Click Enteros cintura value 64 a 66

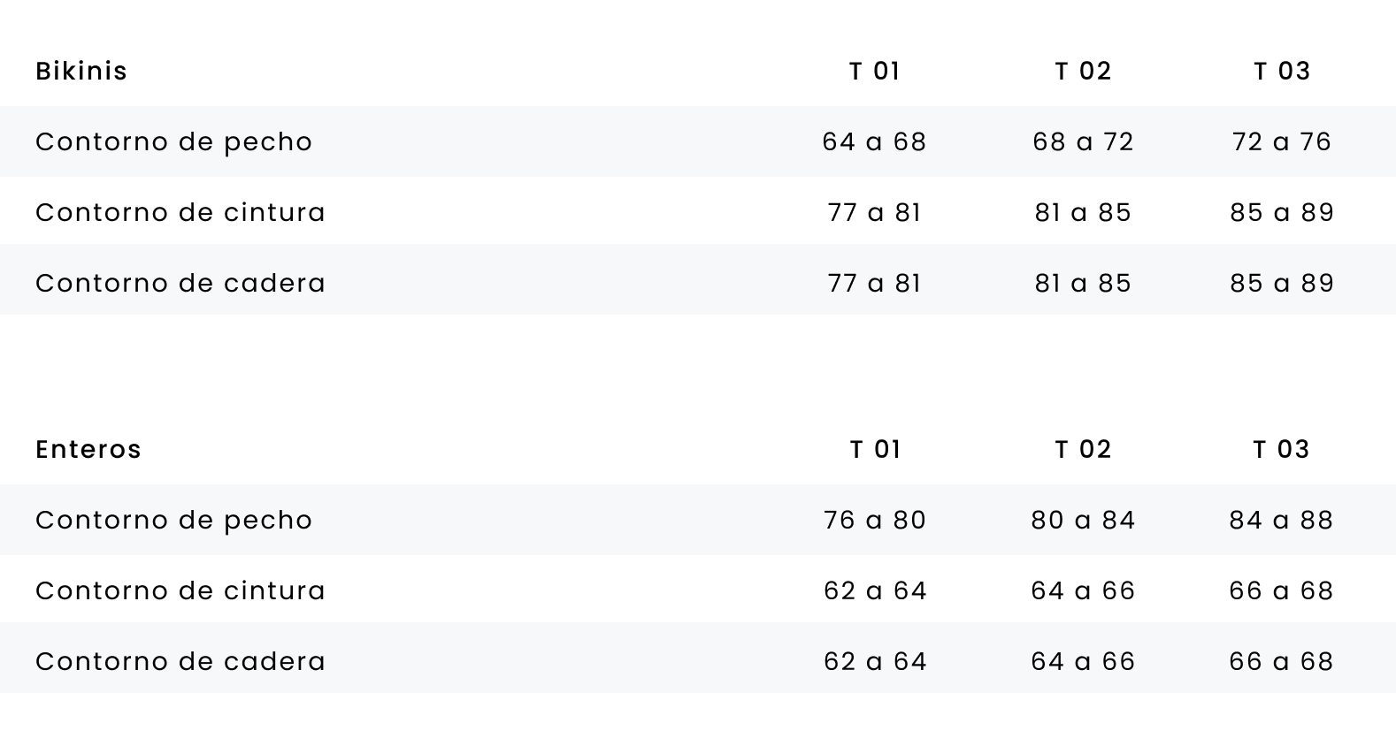[1083, 590]
